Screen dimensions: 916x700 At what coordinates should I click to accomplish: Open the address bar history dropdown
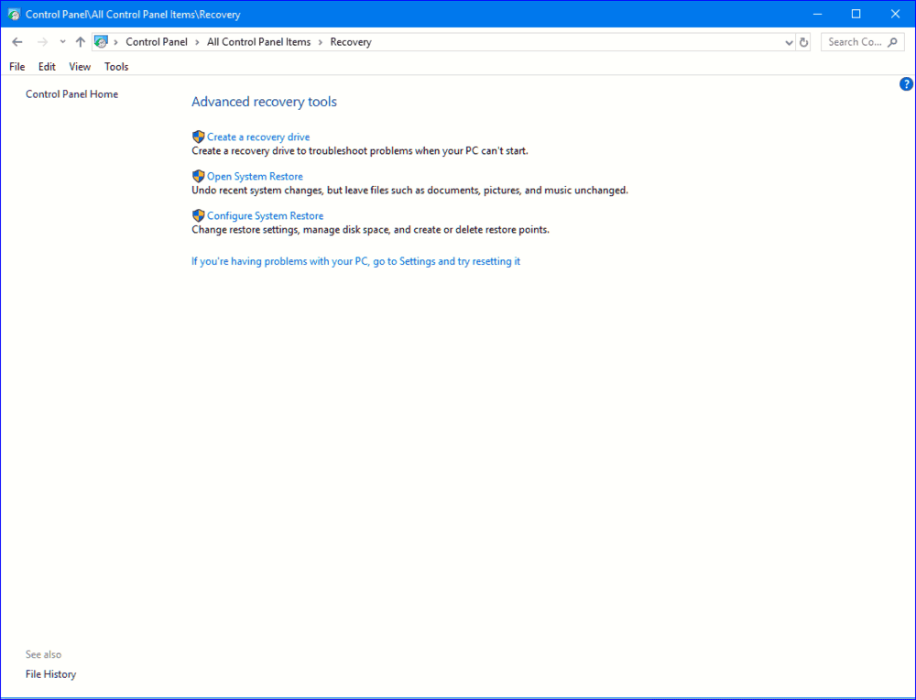(790, 42)
